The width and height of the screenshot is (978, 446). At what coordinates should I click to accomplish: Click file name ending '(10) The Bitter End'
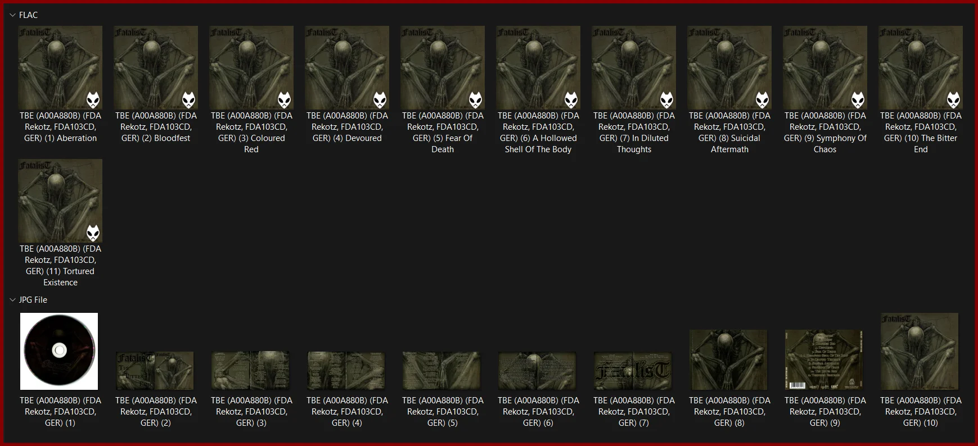coord(921,133)
